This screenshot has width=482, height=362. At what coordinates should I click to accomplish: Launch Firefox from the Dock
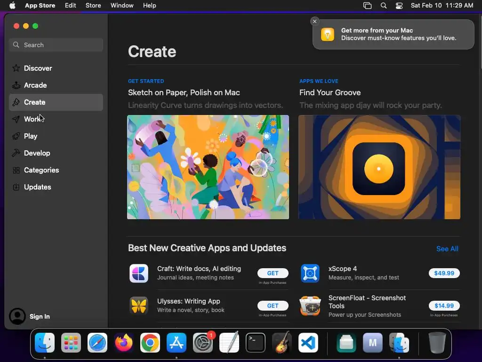coord(124,343)
